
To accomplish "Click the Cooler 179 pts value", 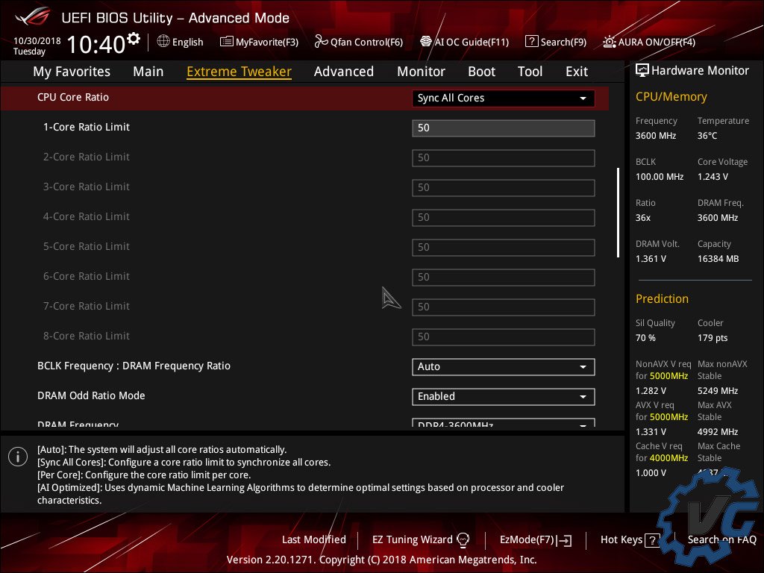I will click(713, 338).
